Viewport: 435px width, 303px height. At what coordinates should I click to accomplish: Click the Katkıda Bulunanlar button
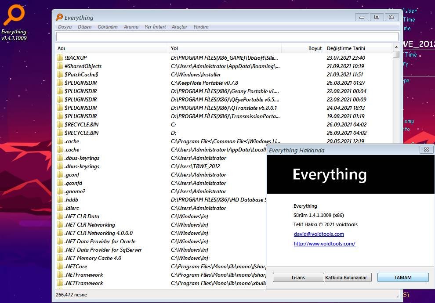tap(348, 278)
